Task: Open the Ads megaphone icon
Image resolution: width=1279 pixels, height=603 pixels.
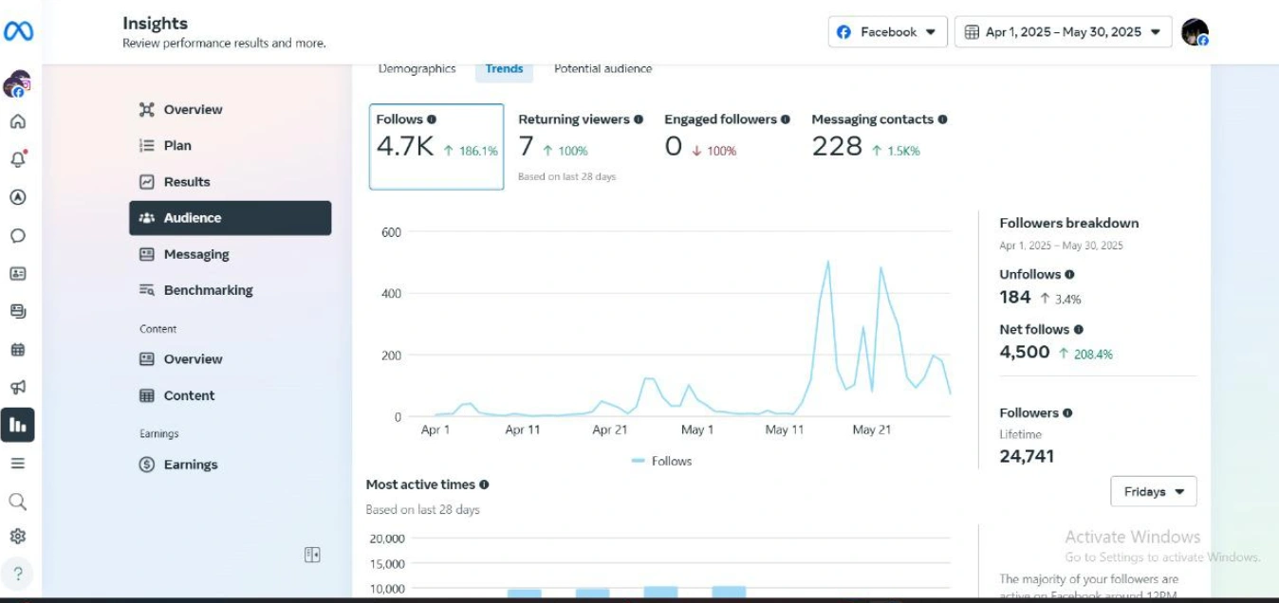Action: 17,387
